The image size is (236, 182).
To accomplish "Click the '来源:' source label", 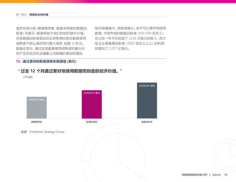I will pyautogui.click(x=24, y=132).
